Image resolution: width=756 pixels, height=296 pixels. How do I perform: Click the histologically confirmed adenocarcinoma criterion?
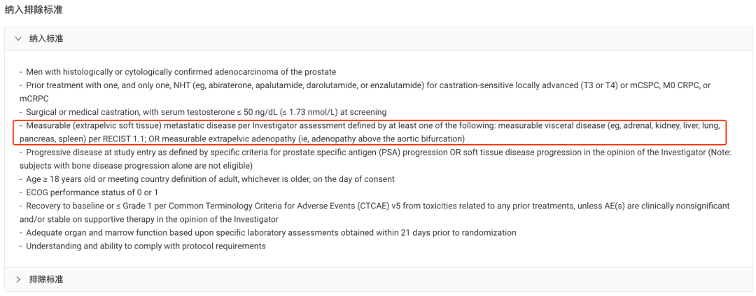pos(181,72)
